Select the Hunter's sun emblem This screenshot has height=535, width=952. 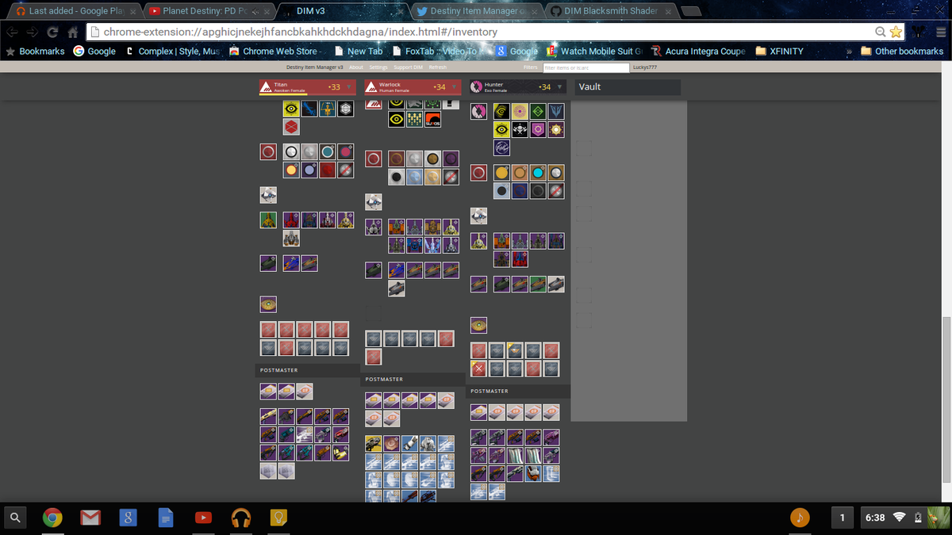557,129
